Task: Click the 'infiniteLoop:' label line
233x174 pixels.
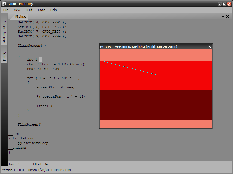Action: point(22,139)
